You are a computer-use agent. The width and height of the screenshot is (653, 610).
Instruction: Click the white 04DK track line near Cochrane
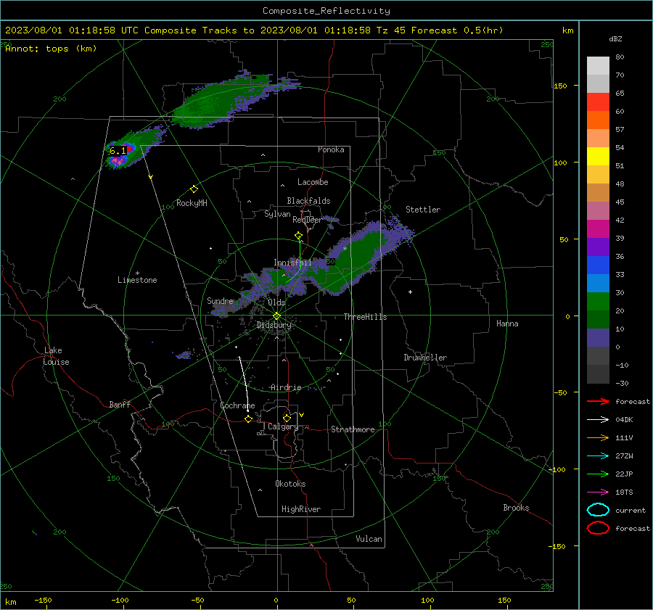click(244, 384)
